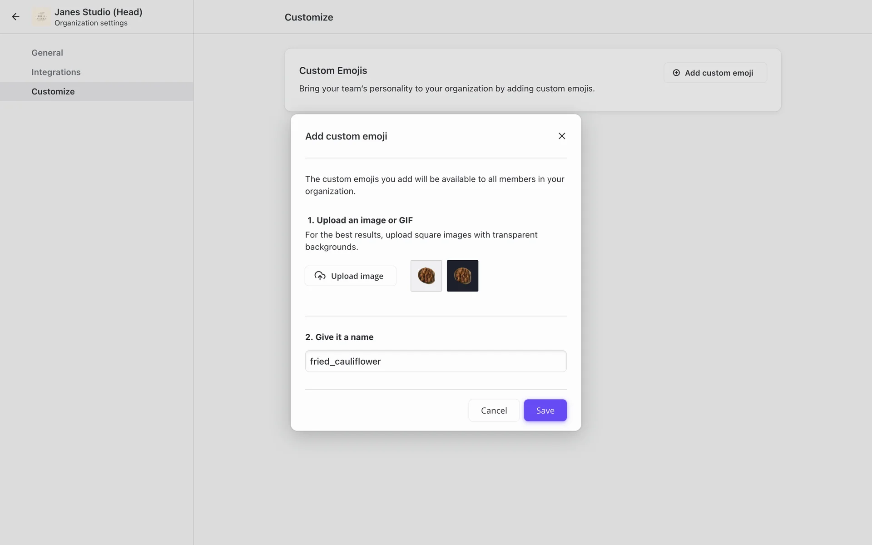The height and width of the screenshot is (545, 872).
Task: Cancel adding the custom emoji
Action: pos(494,411)
